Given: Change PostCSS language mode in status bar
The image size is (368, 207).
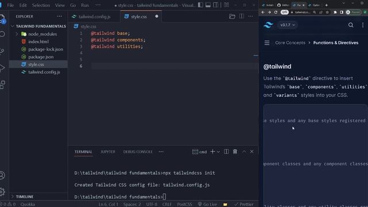Looking at the screenshot, I should pos(185,205).
